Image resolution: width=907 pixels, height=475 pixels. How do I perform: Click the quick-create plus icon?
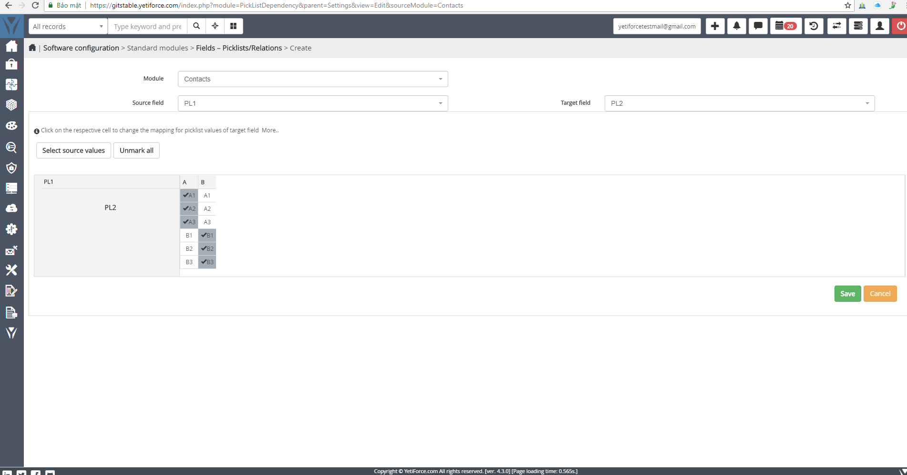(x=714, y=26)
